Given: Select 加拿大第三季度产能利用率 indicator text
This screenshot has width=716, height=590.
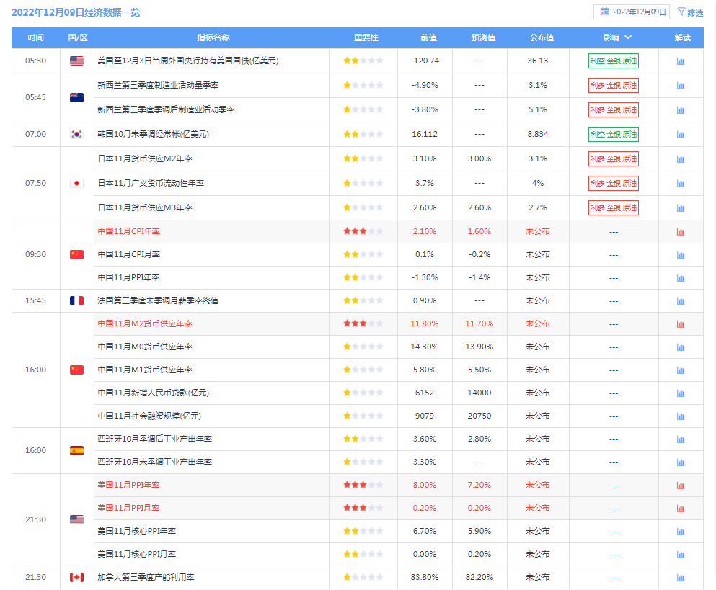Looking at the screenshot, I should pos(146,577).
